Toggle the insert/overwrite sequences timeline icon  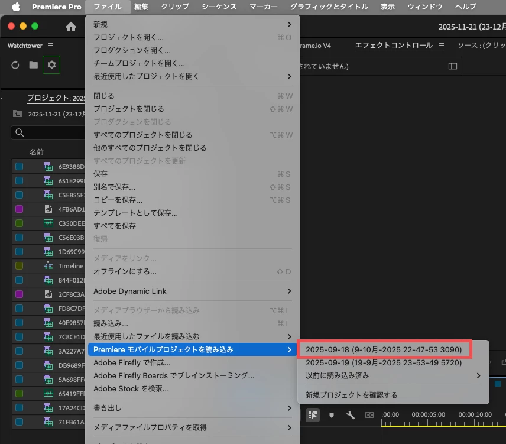(x=312, y=415)
